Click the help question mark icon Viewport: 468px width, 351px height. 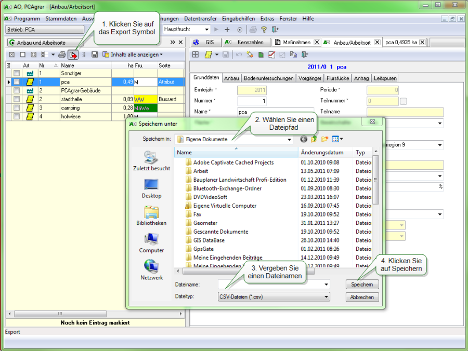(264, 30)
